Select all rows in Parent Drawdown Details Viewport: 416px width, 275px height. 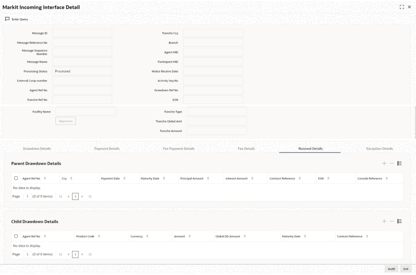point(16,178)
